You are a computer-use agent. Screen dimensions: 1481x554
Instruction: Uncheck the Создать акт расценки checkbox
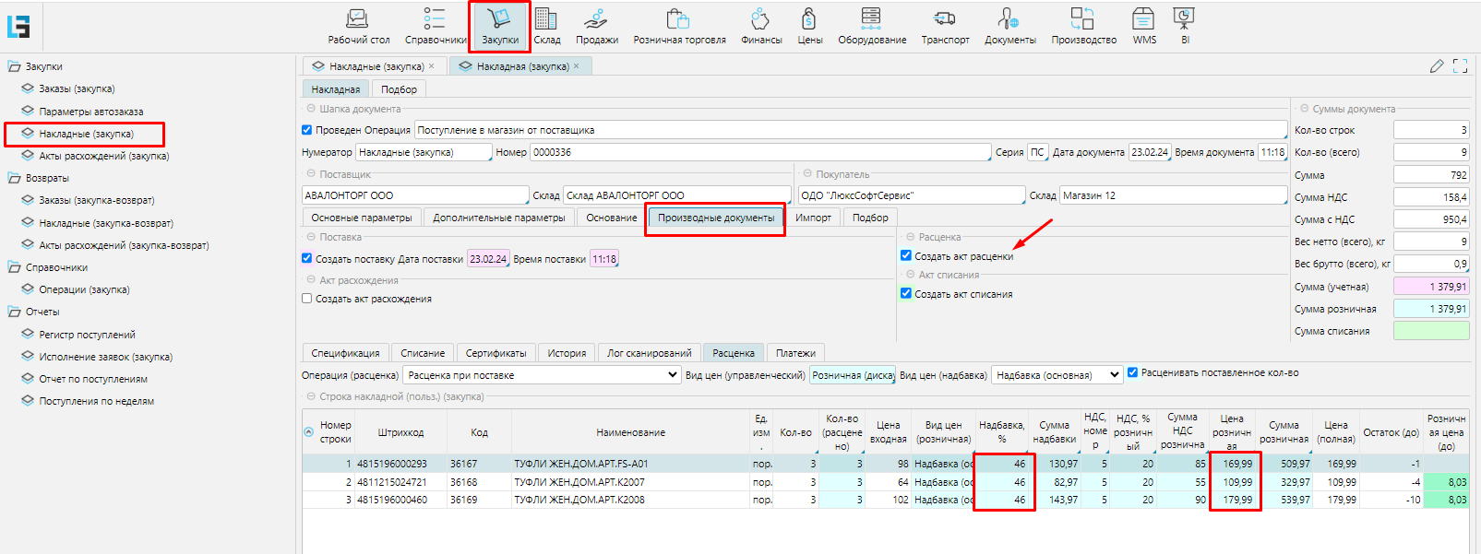click(x=906, y=256)
